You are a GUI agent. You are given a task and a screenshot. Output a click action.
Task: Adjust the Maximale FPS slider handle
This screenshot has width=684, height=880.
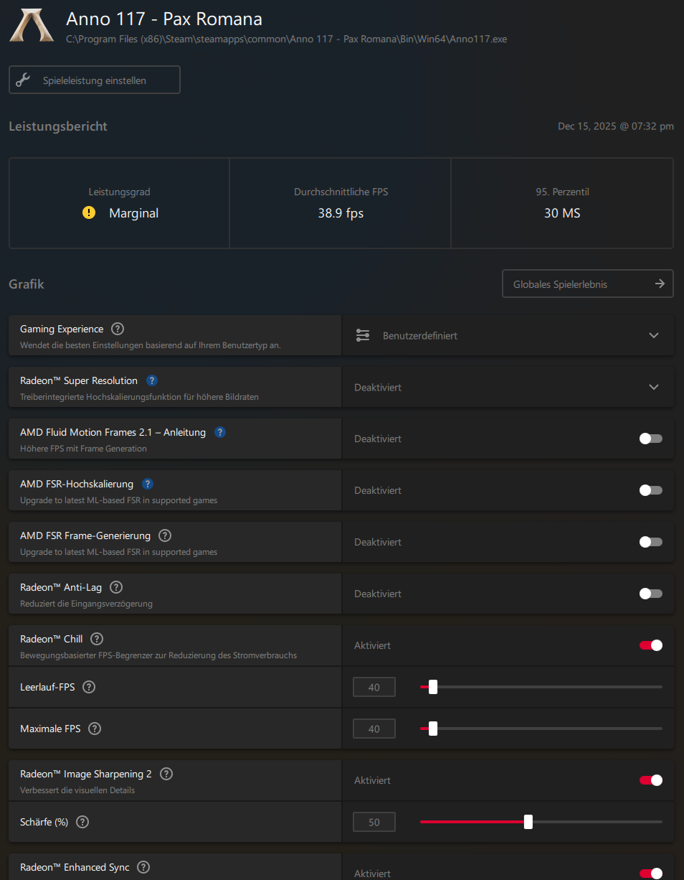433,729
